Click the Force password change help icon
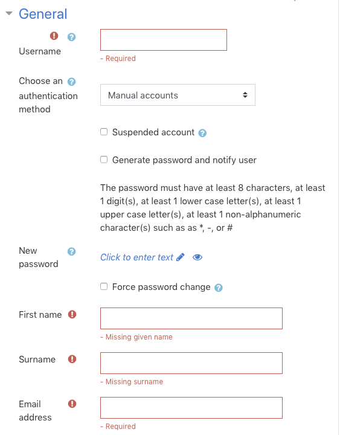The image size is (340, 435). 219,288
